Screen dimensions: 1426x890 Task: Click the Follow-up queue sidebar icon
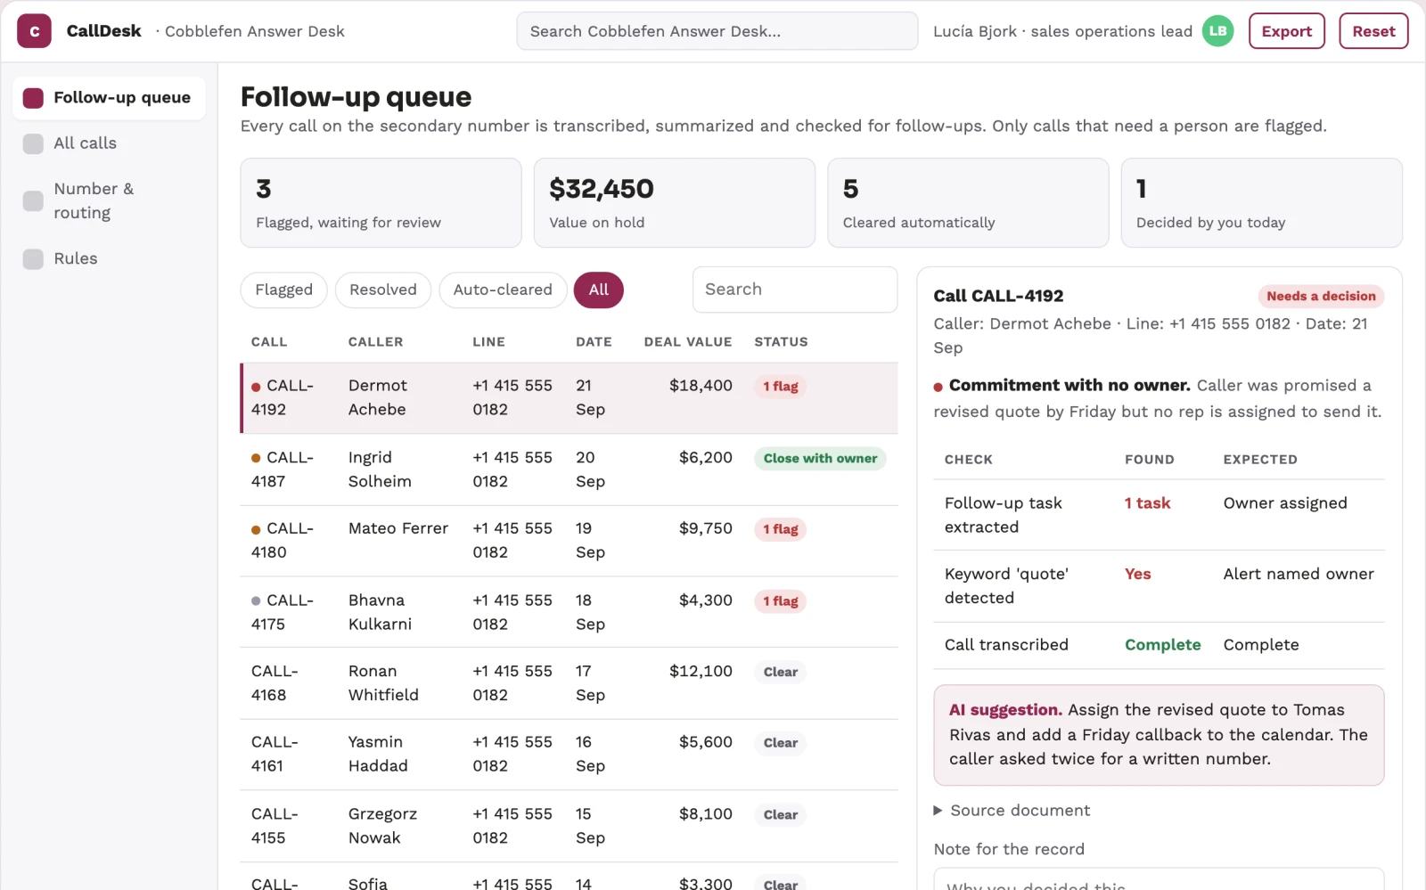coord(33,98)
